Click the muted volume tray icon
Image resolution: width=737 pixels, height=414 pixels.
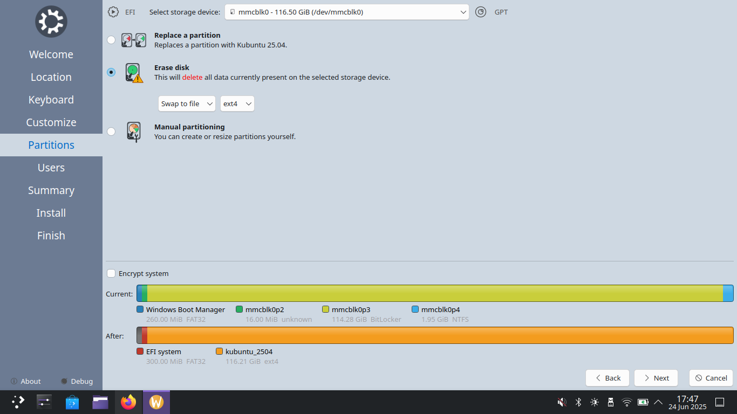pyautogui.click(x=562, y=402)
